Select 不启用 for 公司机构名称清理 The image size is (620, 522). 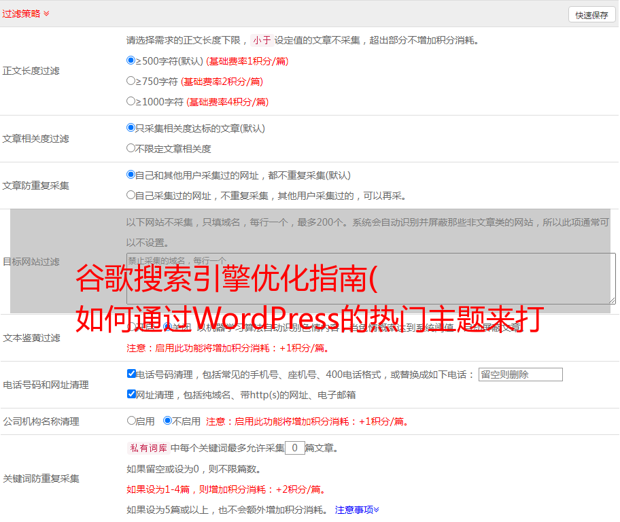click(168, 421)
